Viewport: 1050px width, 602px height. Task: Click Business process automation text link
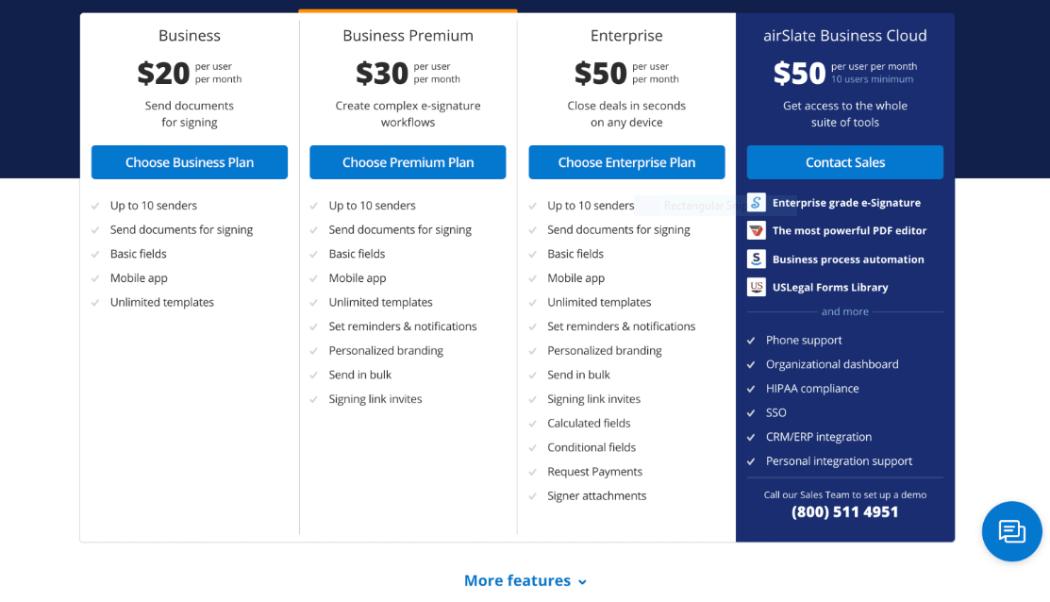pos(848,259)
